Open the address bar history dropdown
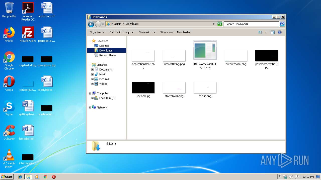This screenshot has height=180, width=321. pyautogui.click(x=213, y=24)
